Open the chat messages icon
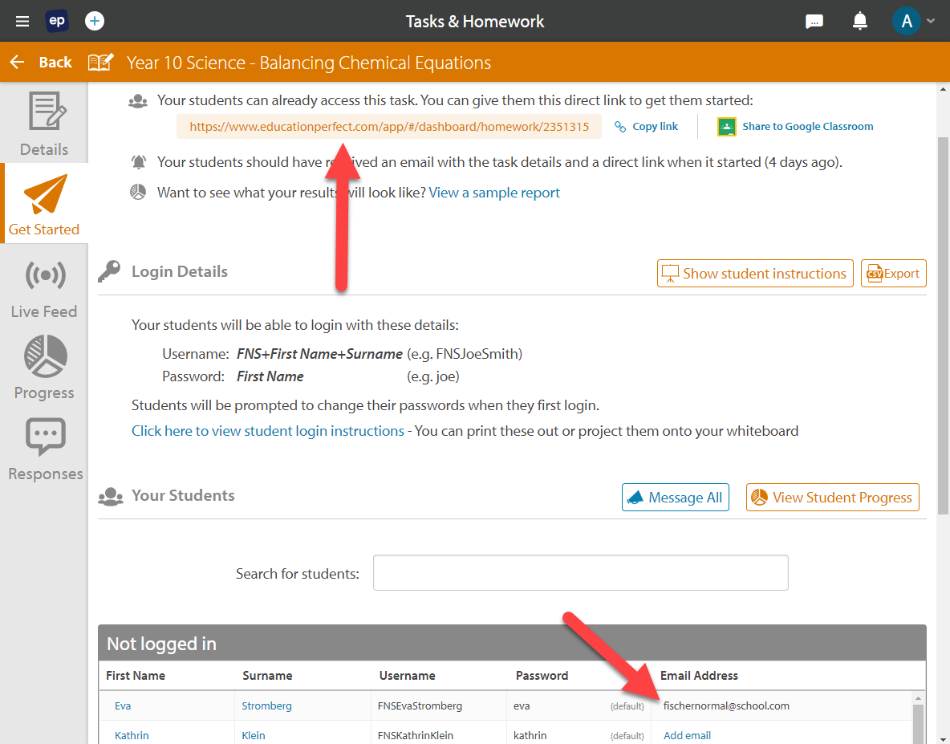Image resolution: width=950 pixels, height=744 pixels. [814, 22]
